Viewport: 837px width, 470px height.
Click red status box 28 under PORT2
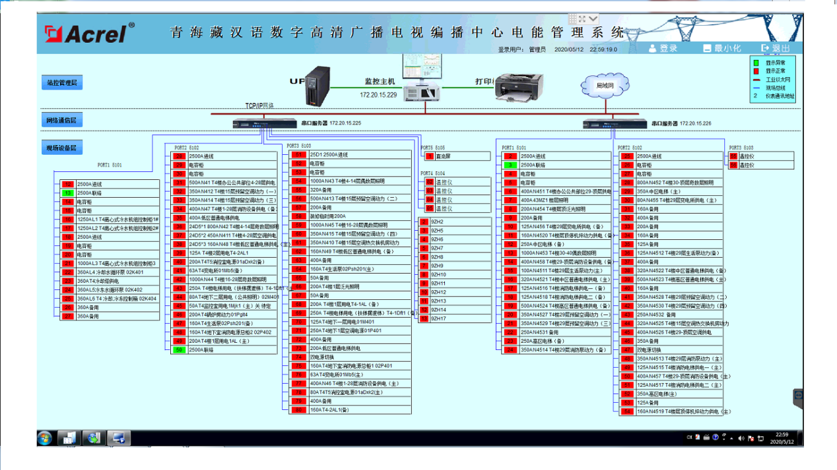tap(178, 156)
